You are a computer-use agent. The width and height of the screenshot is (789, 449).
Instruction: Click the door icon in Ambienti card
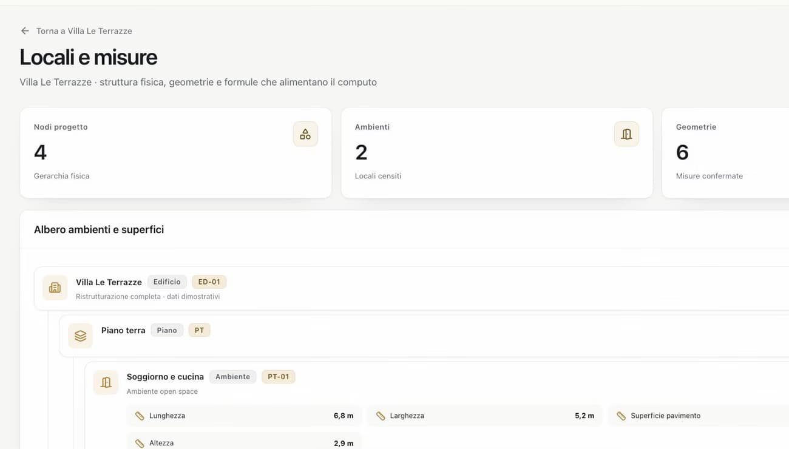coord(626,134)
